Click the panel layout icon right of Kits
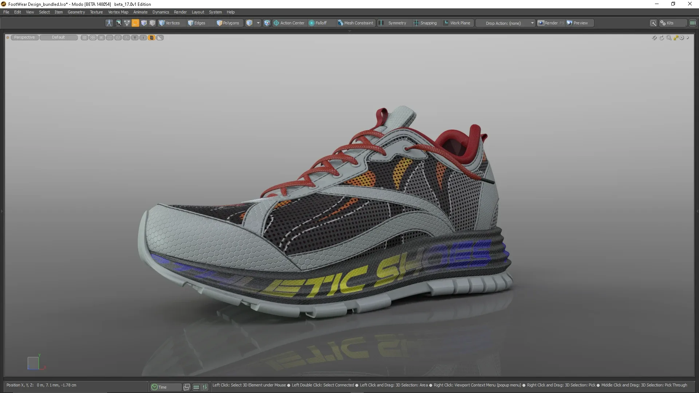 click(692, 23)
